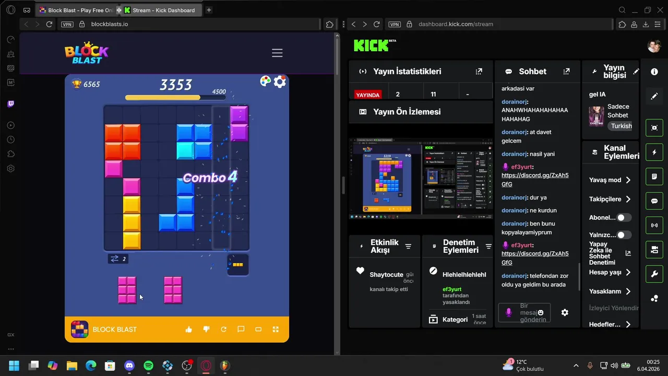This screenshot has width=668, height=376.
Task: Enter game fullscreen mode
Action: tap(276, 330)
